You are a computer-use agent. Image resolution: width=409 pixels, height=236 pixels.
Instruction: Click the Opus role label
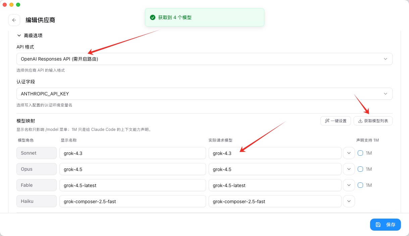coord(37,169)
